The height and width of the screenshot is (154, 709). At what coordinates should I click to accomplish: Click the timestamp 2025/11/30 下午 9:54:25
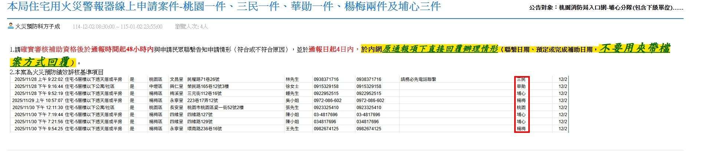pos(39,129)
